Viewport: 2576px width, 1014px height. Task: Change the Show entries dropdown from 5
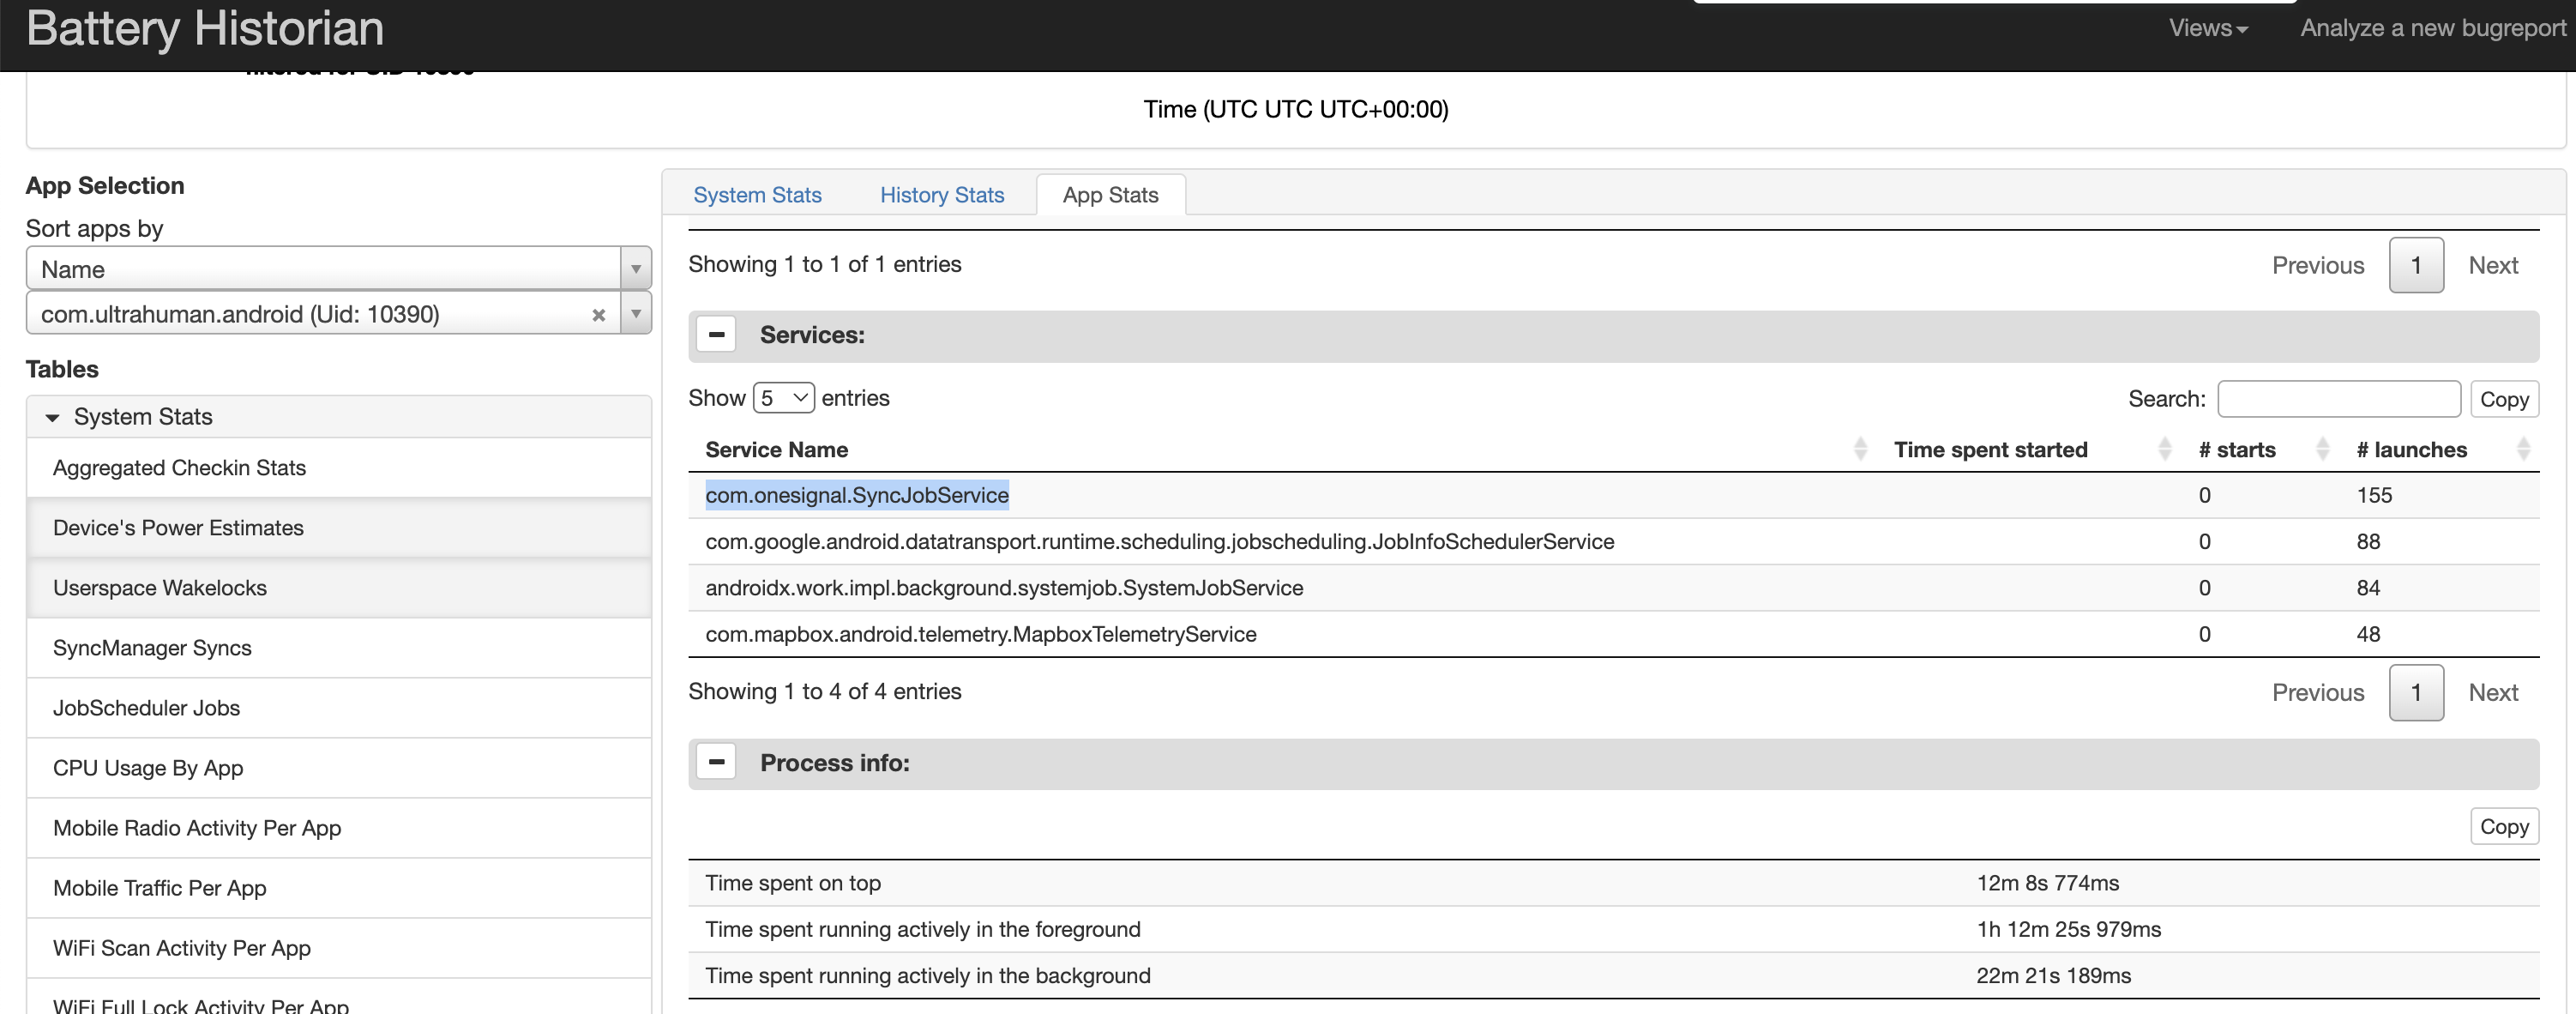point(783,397)
